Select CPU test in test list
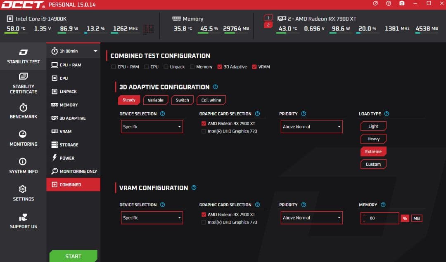Screen dimensions: 446x262 coord(74,78)
